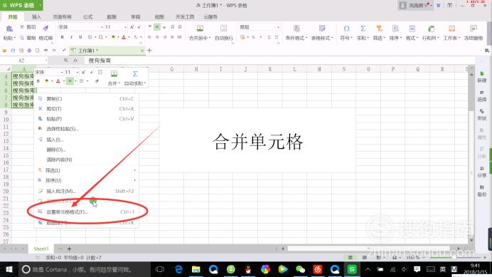Open 条件格式 conditional formatting
Viewport: 492px width, 277px height.
point(296,33)
